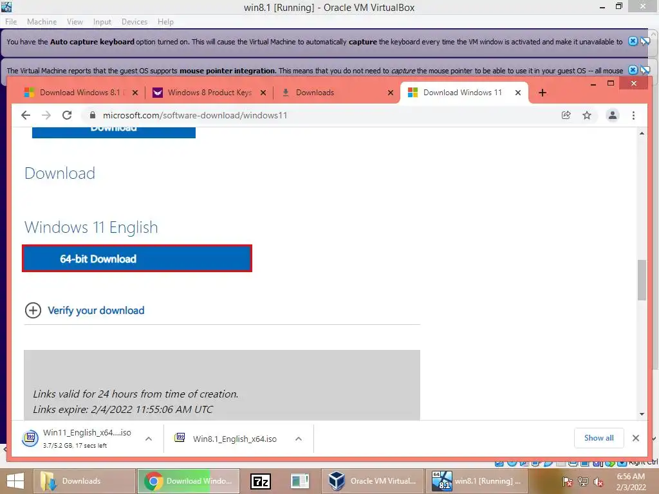Open taskbar app with window pane icon
This screenshot has height=494, width=659.
tap(300, 481)
